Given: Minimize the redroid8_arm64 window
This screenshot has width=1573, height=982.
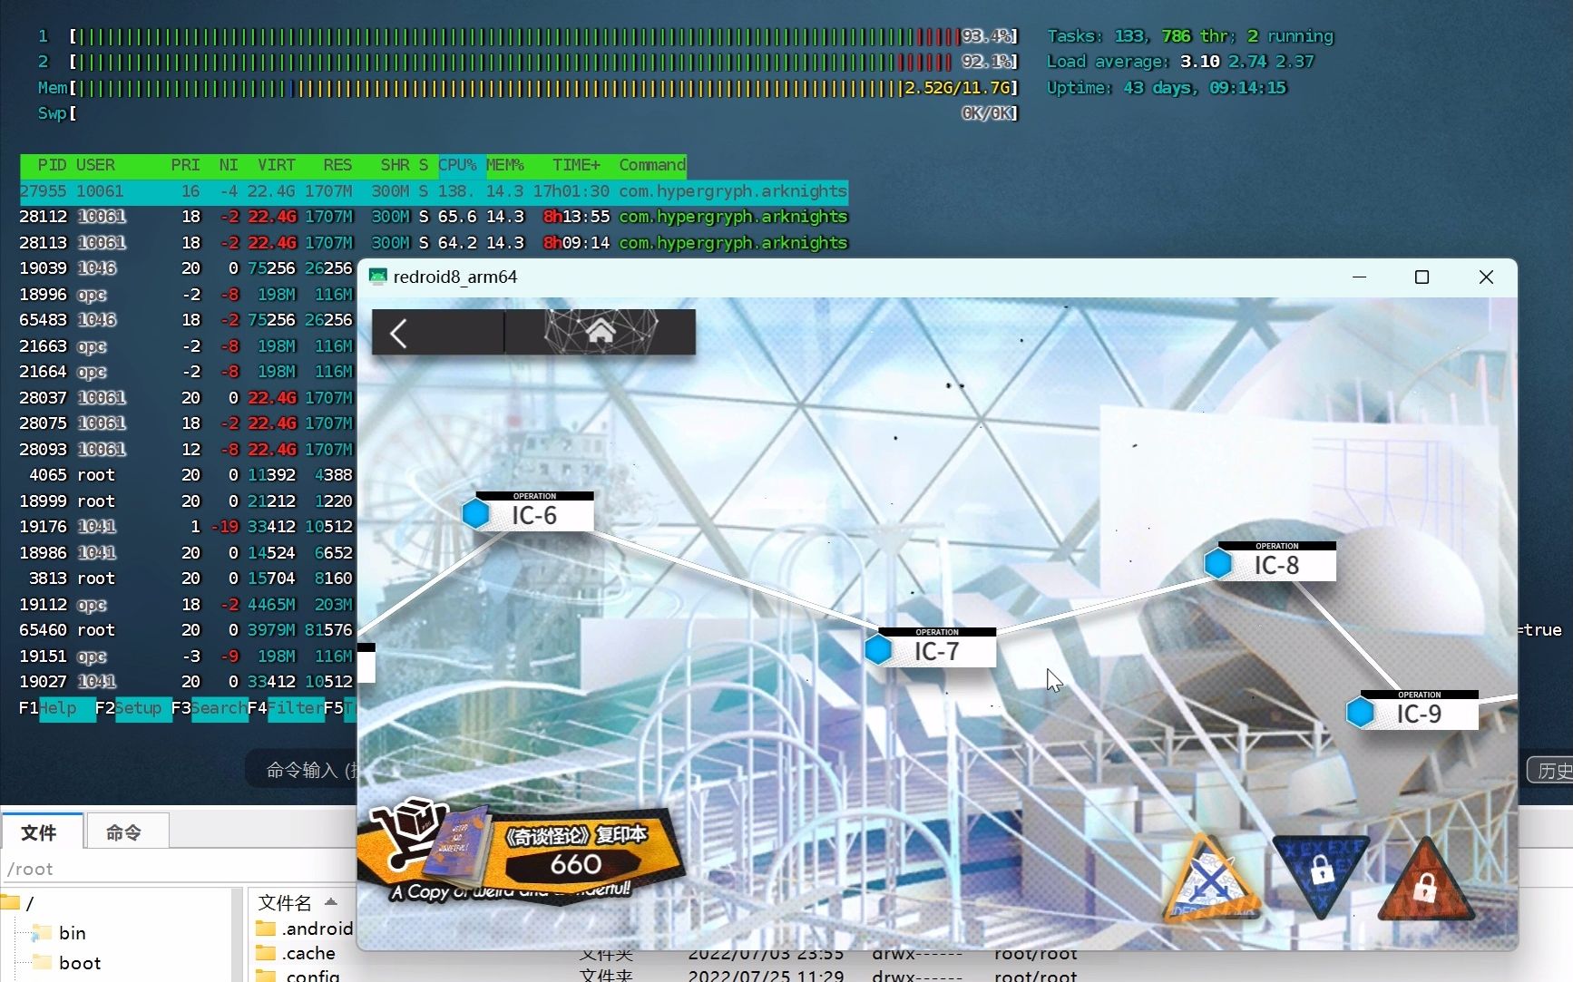Looking at the screenshot, I should 1359,277.
